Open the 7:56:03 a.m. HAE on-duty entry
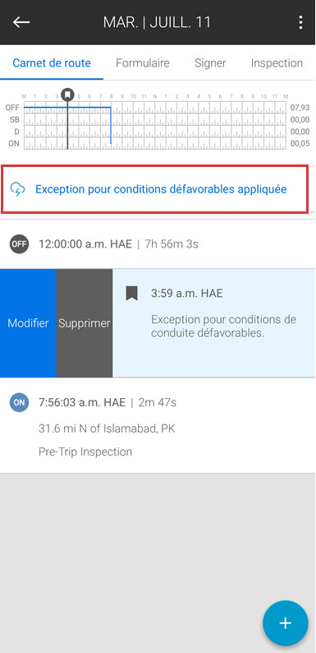316x653 pixels. coord(158,425)
